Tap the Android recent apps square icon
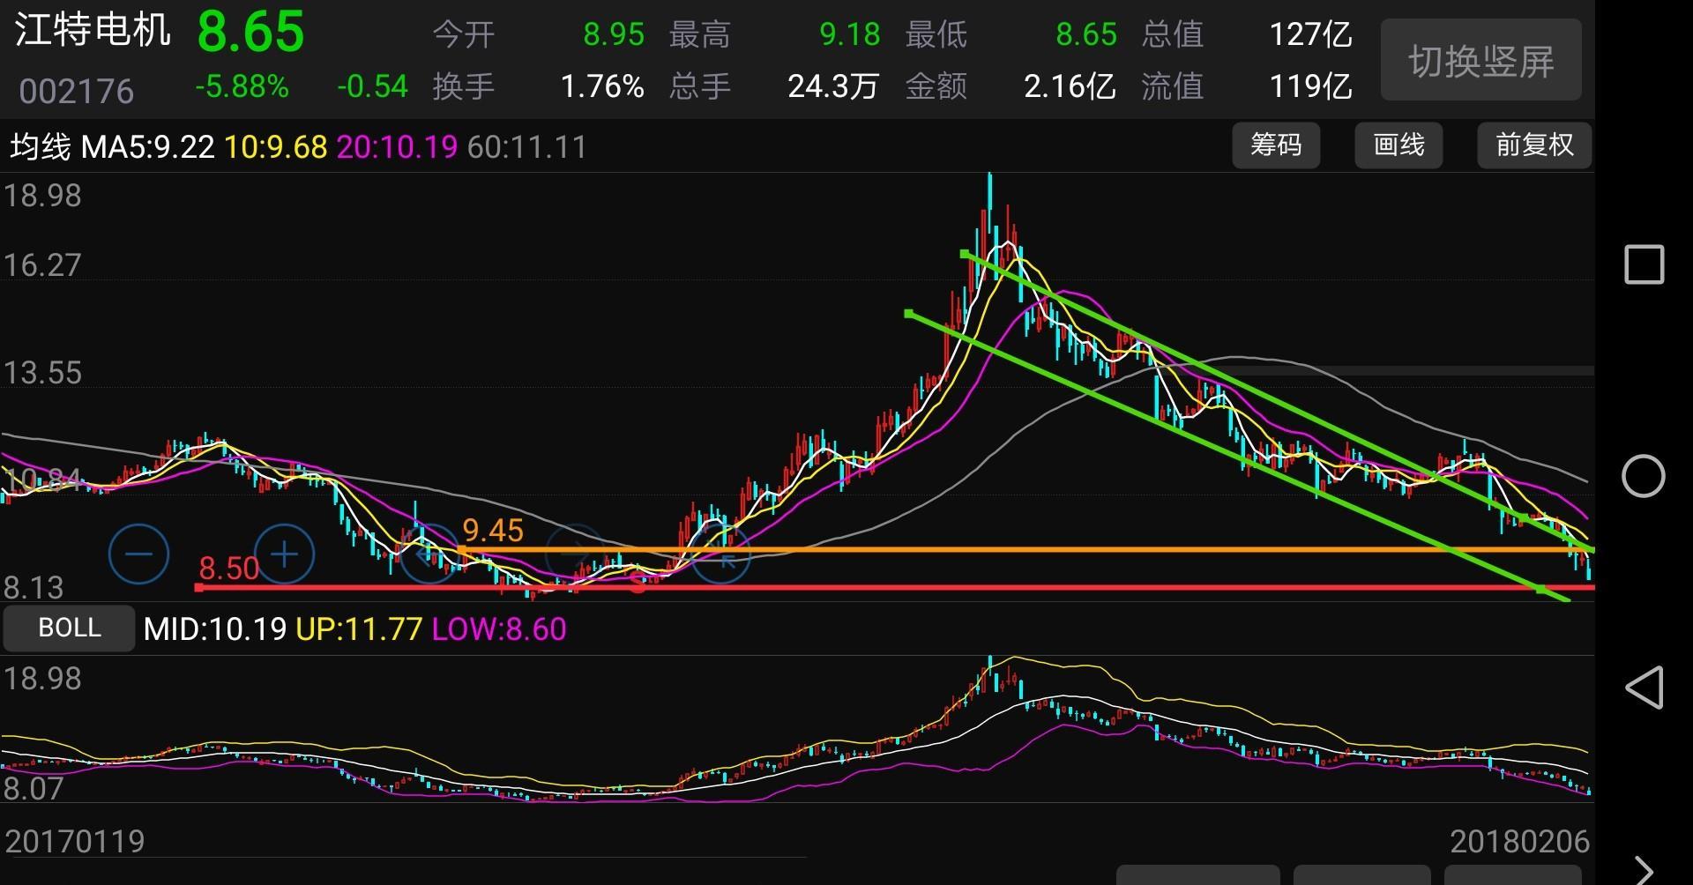The image size is (1693, 885). click(x=1644, y=264)
